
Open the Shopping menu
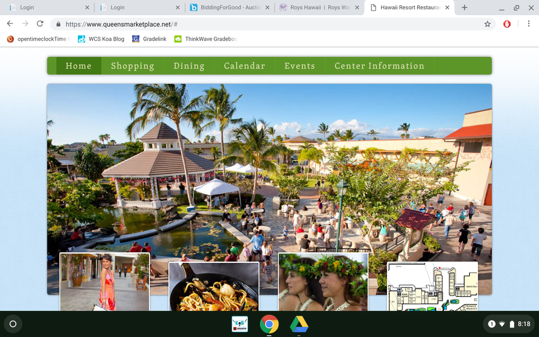coord(132,66)
